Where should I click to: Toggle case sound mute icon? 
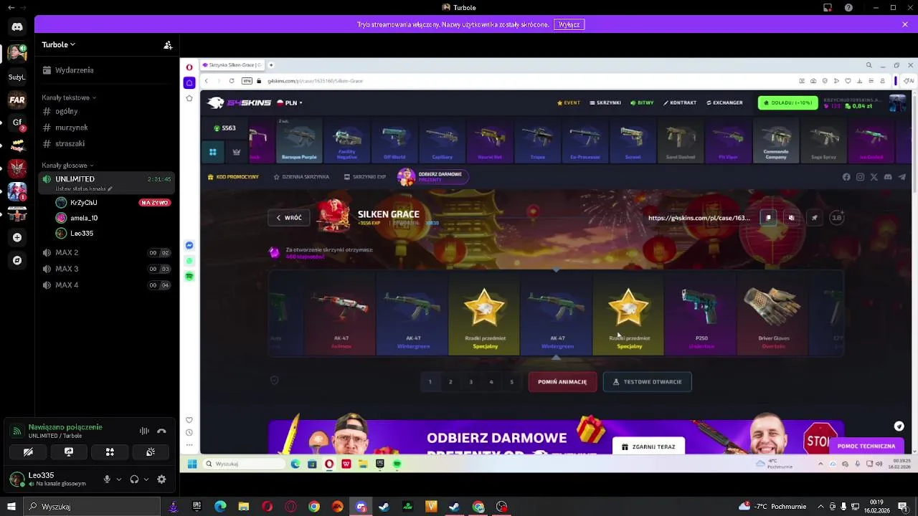click(791, 218)
